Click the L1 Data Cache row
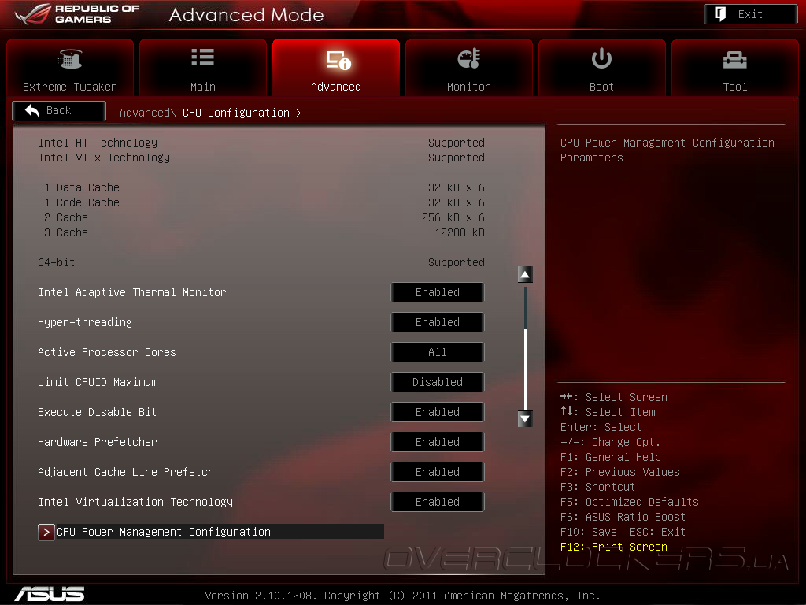 coord(261,187)
